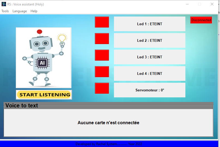This screenshot has width=220, height=147.
Task: Click red indicator square beside Led 1
Action: point(102,22)
